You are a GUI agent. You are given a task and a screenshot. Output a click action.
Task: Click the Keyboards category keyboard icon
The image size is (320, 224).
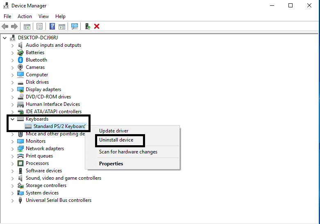pyautogui.click(x=20, y=119)
